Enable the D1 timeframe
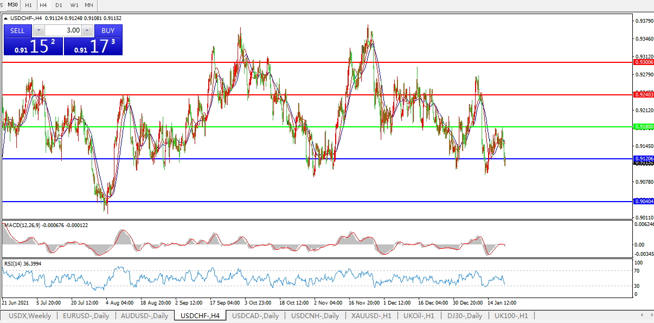654x323 pixels. pos(59,5)
